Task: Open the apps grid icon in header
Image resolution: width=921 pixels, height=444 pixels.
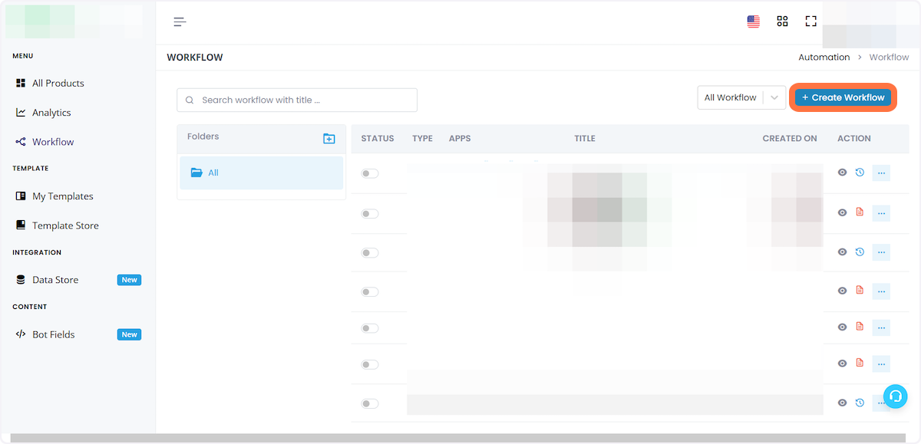Action: pos(782,21)
